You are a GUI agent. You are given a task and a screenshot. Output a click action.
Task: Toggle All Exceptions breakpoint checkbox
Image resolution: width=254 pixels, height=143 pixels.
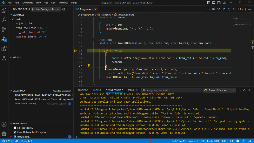[15, 128]
